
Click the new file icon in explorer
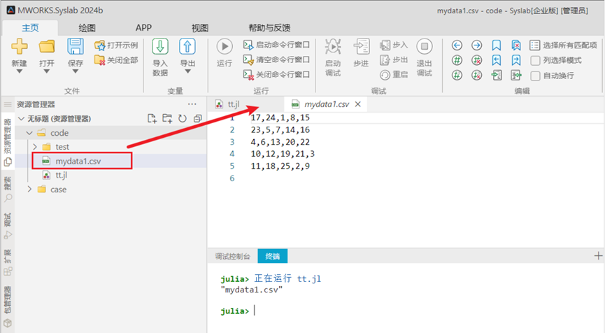pos(152,118)
